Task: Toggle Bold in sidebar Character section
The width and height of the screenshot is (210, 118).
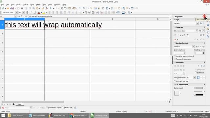Action: (175, 35)
